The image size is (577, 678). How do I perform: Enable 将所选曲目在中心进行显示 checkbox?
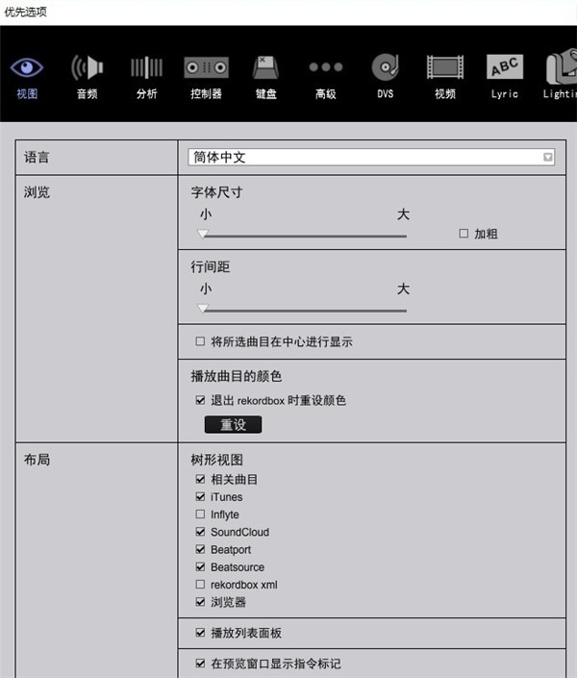coord(200,341)
